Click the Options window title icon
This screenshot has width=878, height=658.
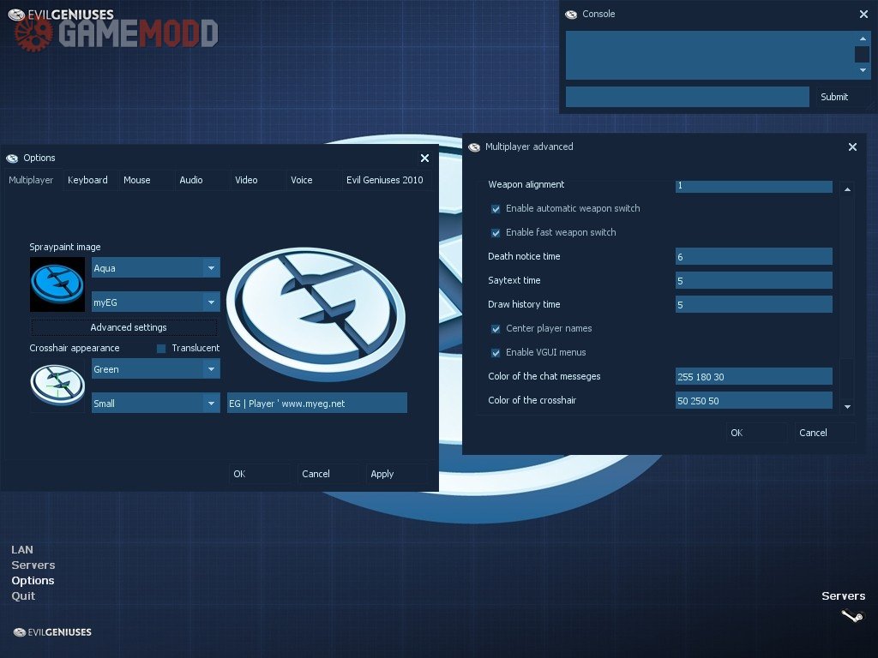click(12, 159)
